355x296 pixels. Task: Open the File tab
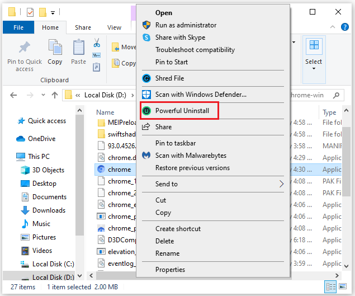[x=18, y=27]
